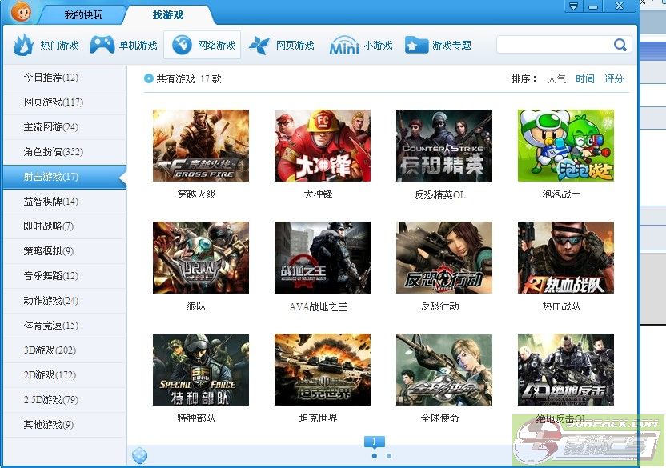666x468 pixels.
Task: Click the search input field
Action: (554, 45)
